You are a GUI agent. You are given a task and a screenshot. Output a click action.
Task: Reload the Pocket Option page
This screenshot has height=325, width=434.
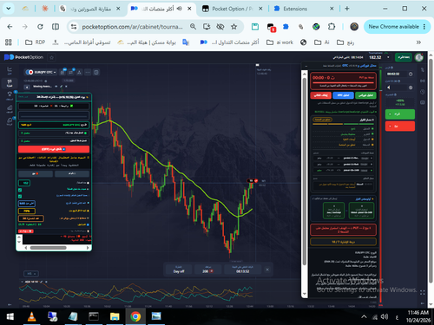click(40, 27)
